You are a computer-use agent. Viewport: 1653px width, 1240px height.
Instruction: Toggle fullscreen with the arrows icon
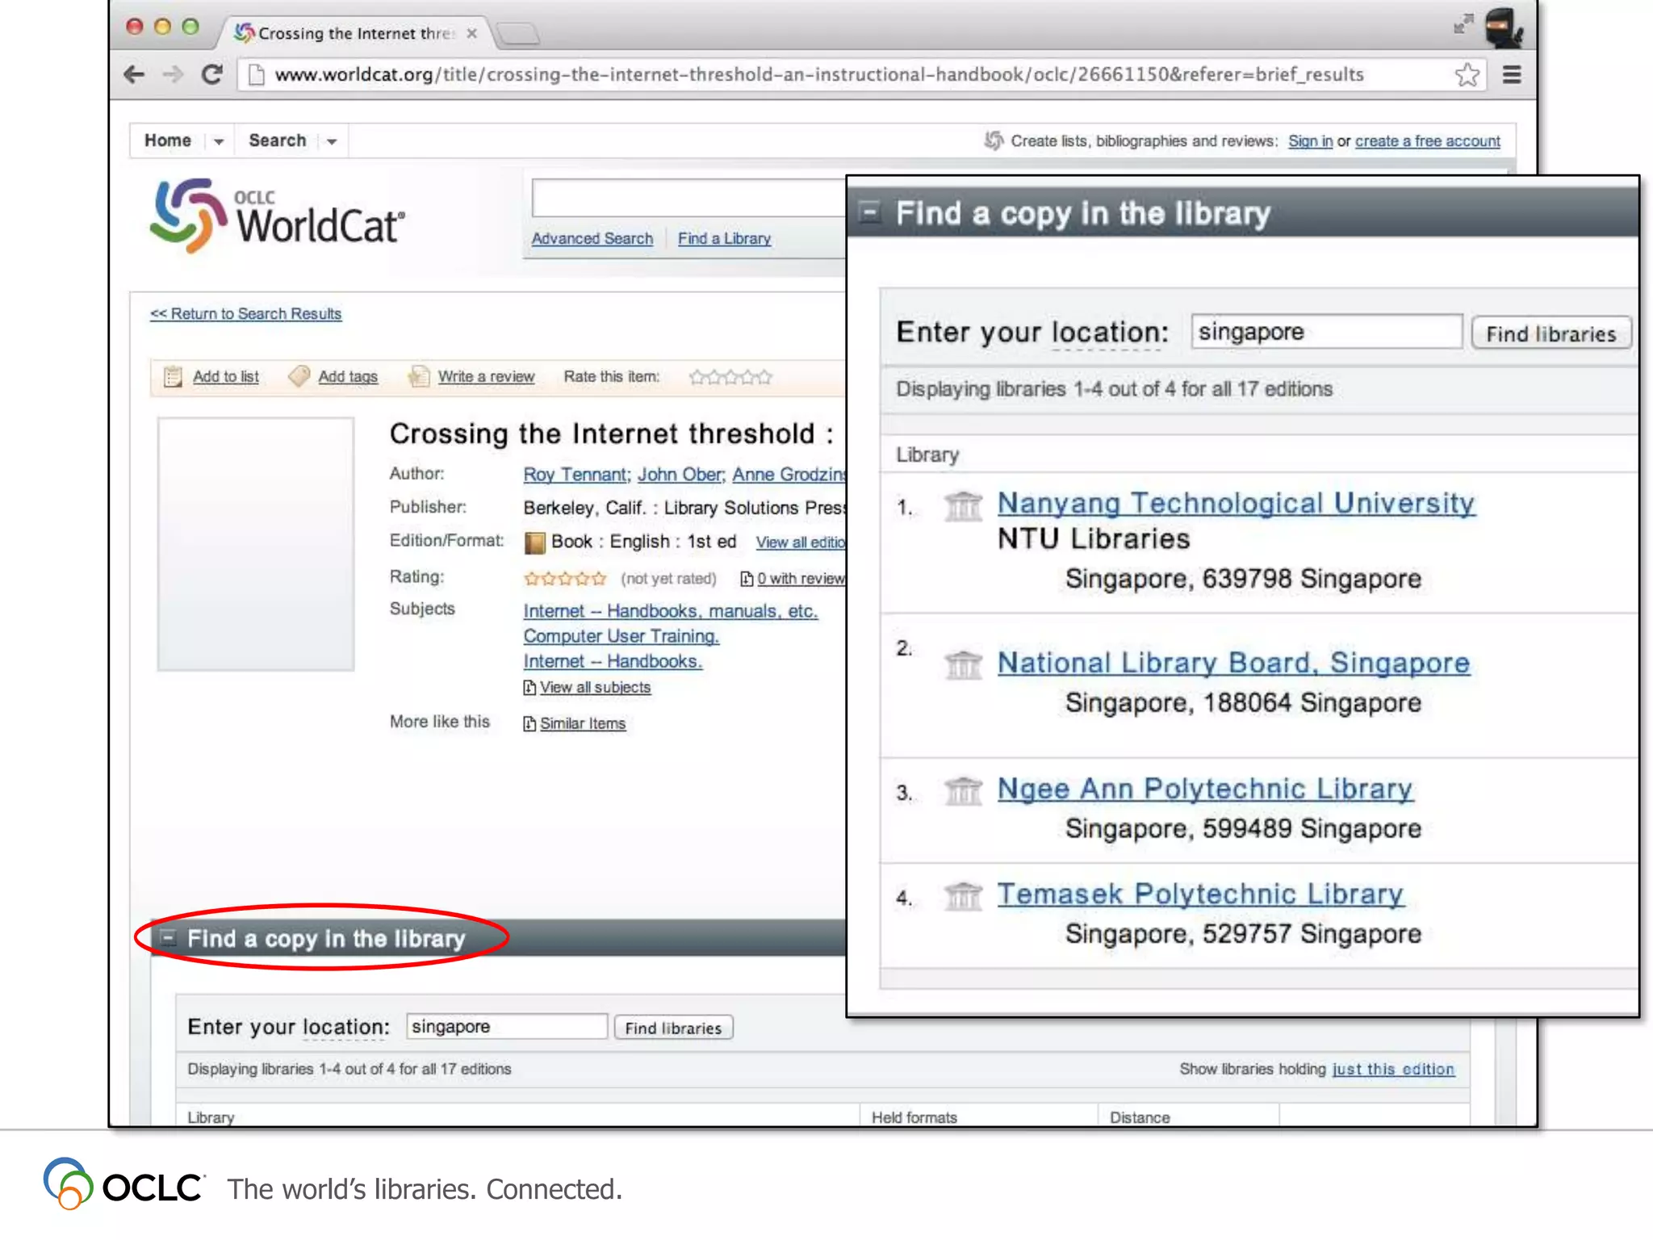click(x=1463, y=24)
